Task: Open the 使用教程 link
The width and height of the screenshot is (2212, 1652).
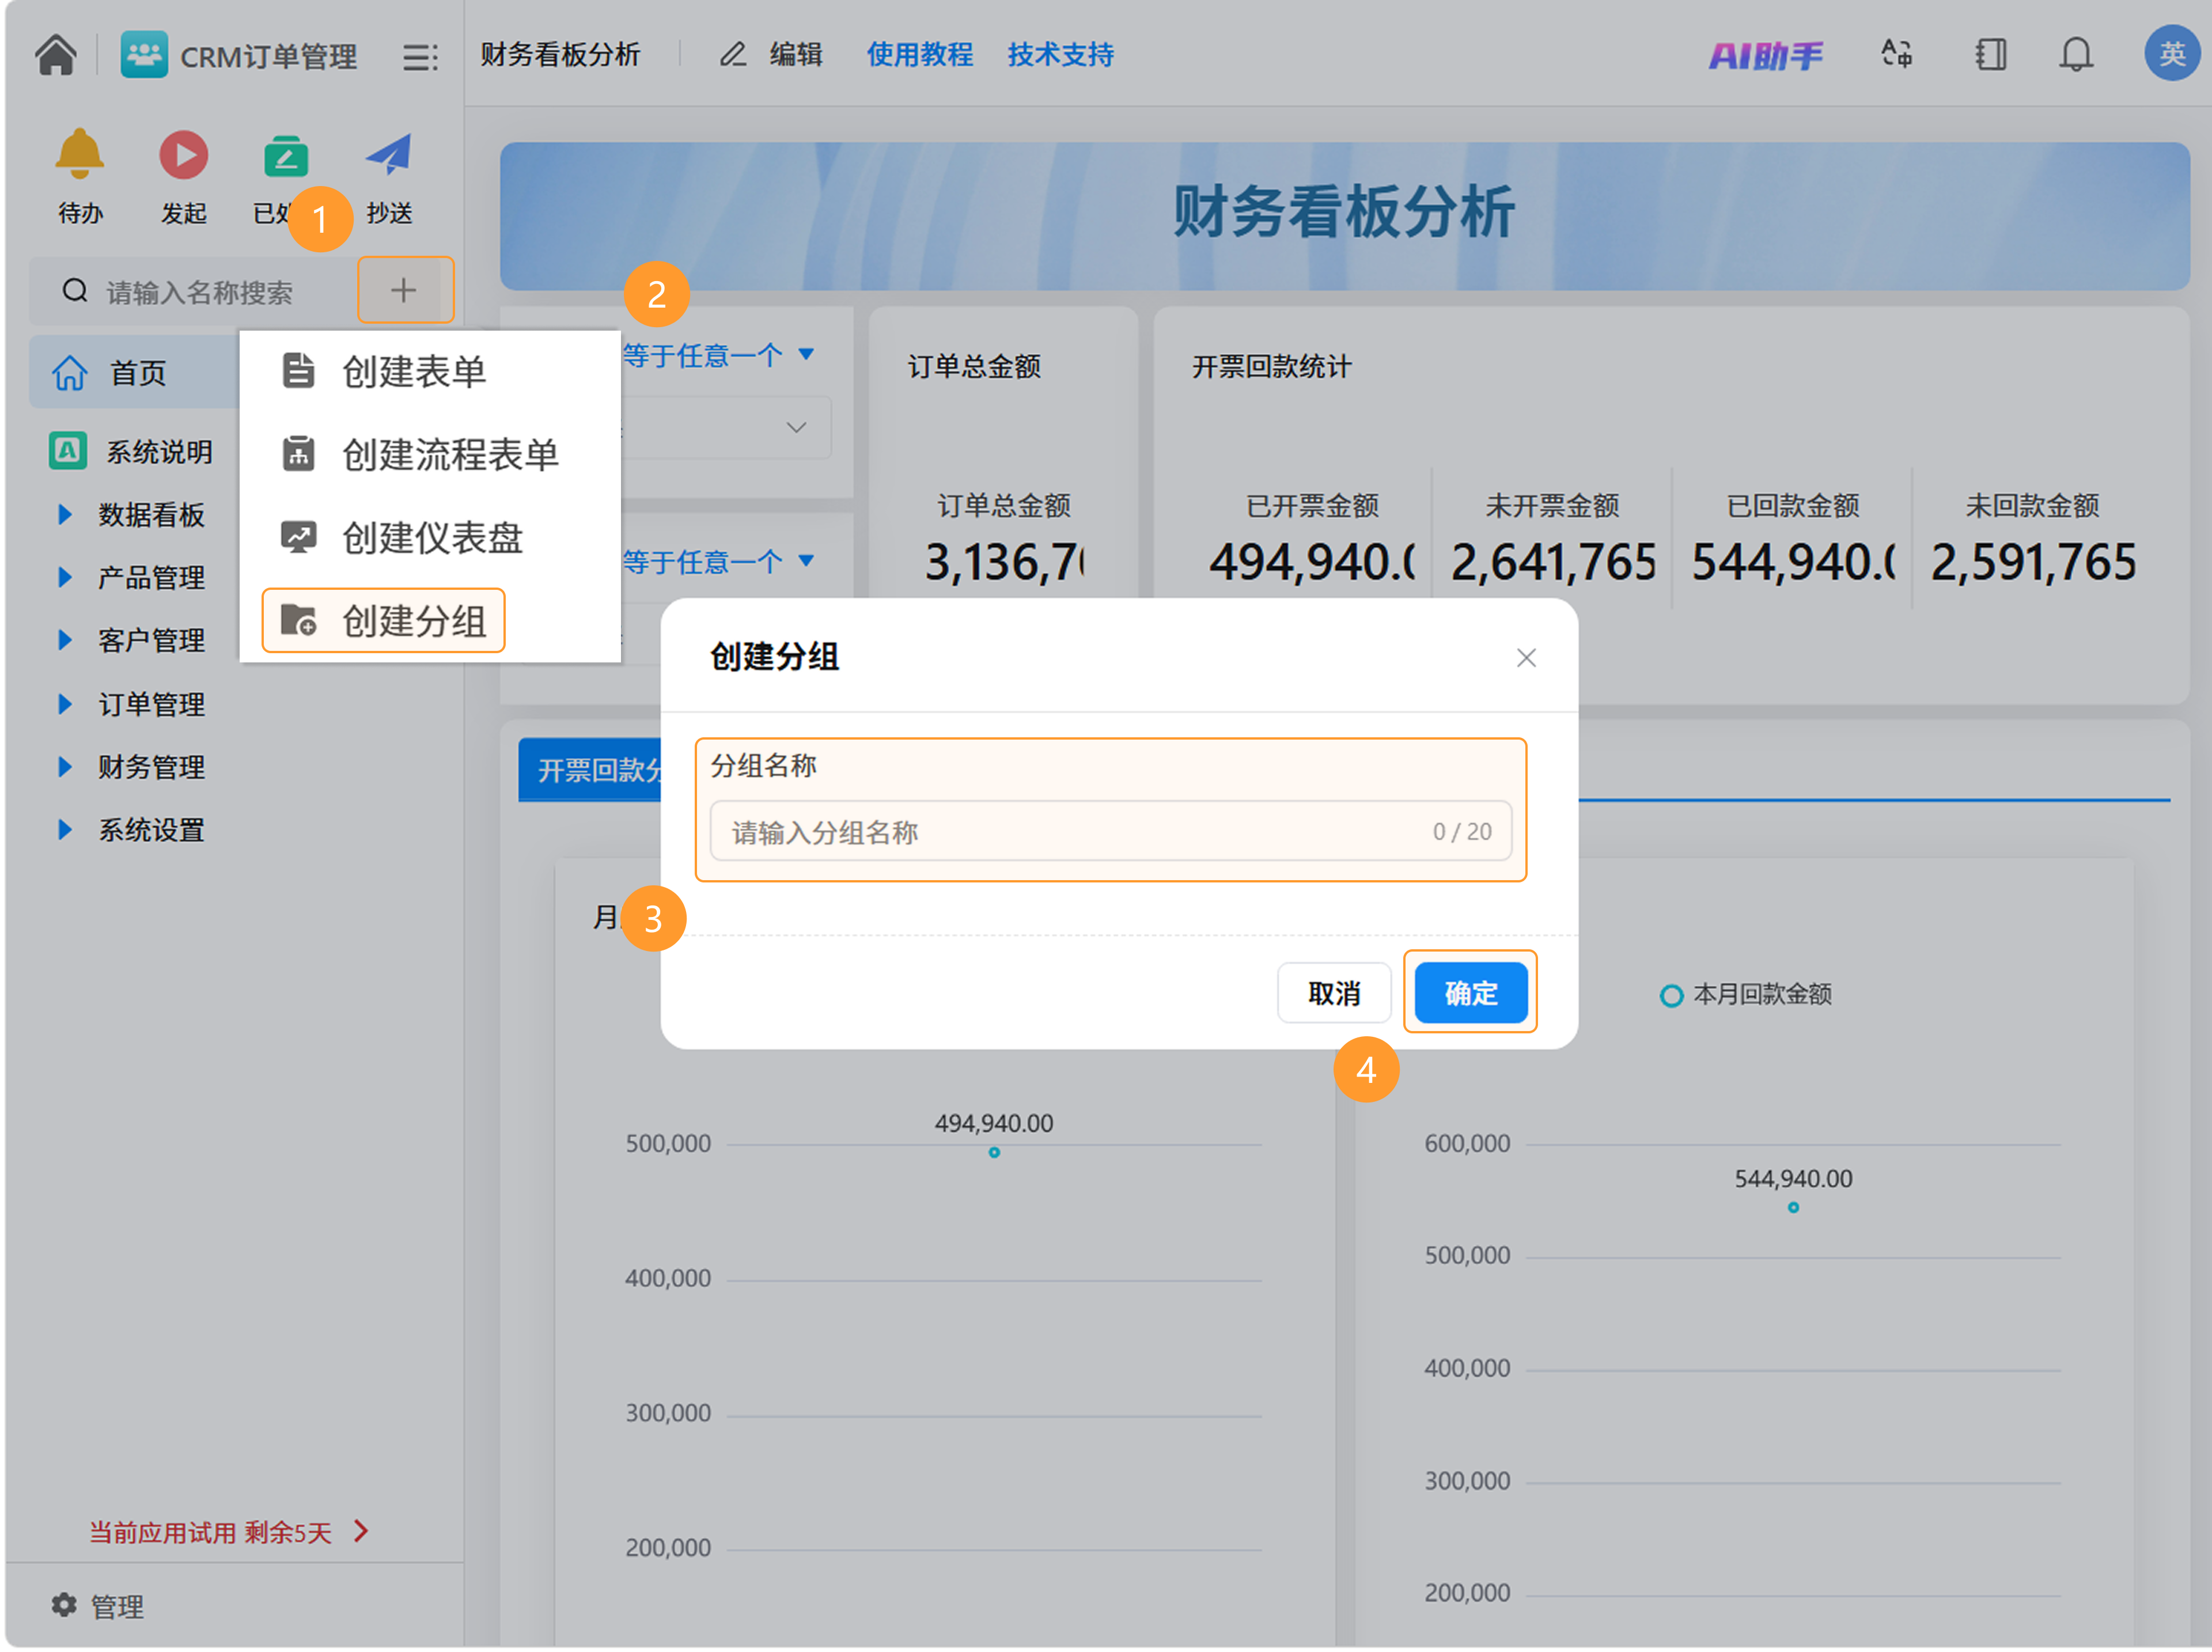Action: [x=920, y=54]
